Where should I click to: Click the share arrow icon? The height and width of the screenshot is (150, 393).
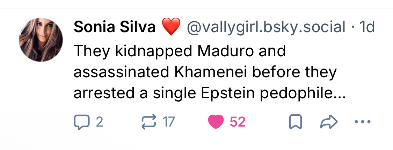[329, 122]
